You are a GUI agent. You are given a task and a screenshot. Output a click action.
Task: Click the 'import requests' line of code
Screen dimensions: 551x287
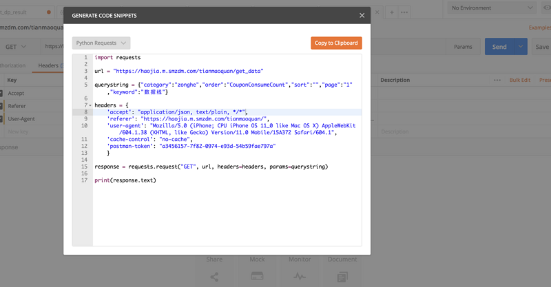117,57
